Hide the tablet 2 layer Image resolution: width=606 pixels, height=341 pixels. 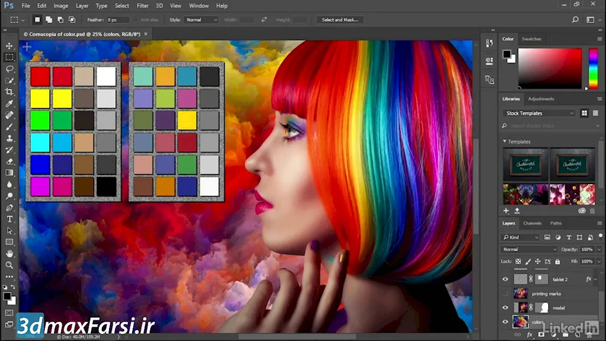click(x=505, y=279)
